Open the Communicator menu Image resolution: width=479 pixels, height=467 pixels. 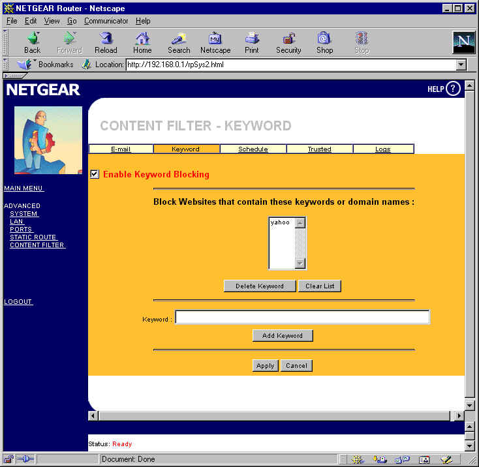(x=106, y=21)
